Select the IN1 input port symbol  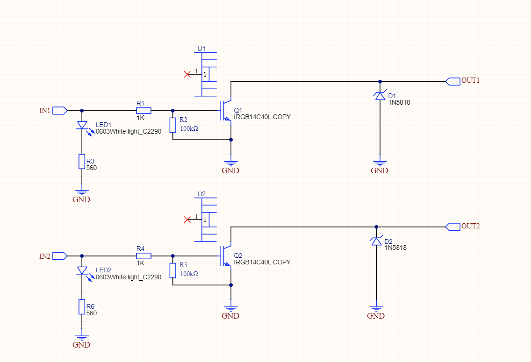(60, 111)
